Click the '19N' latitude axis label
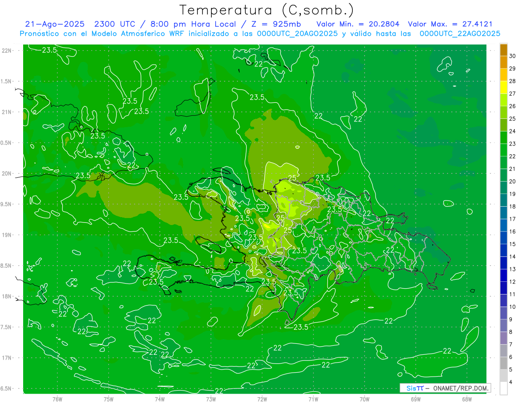This screenshot has width=524, height=405. click(x=7, y=235)
